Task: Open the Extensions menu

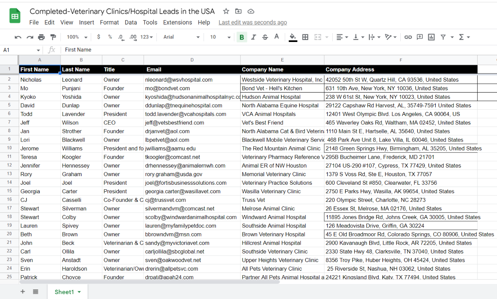Action: click(x=177, y=22)
